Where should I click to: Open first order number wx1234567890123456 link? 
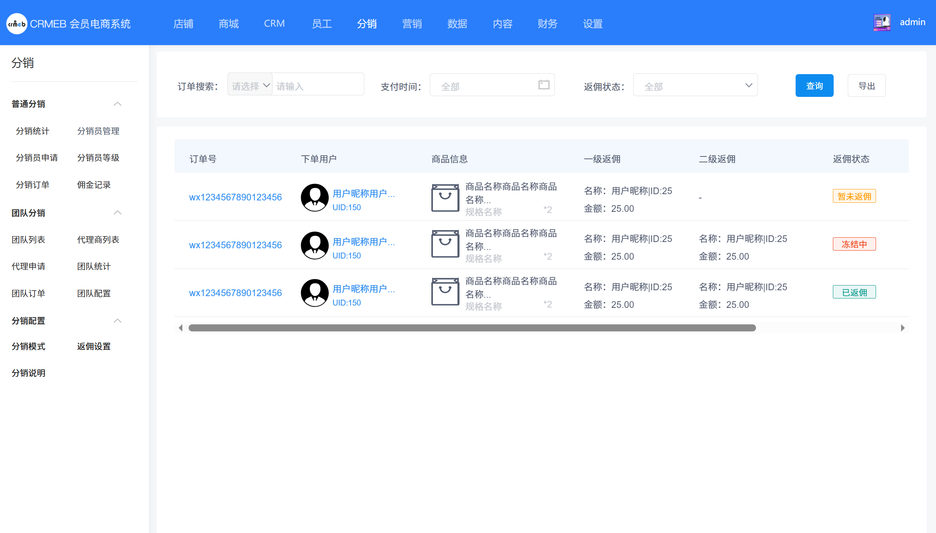235,197
